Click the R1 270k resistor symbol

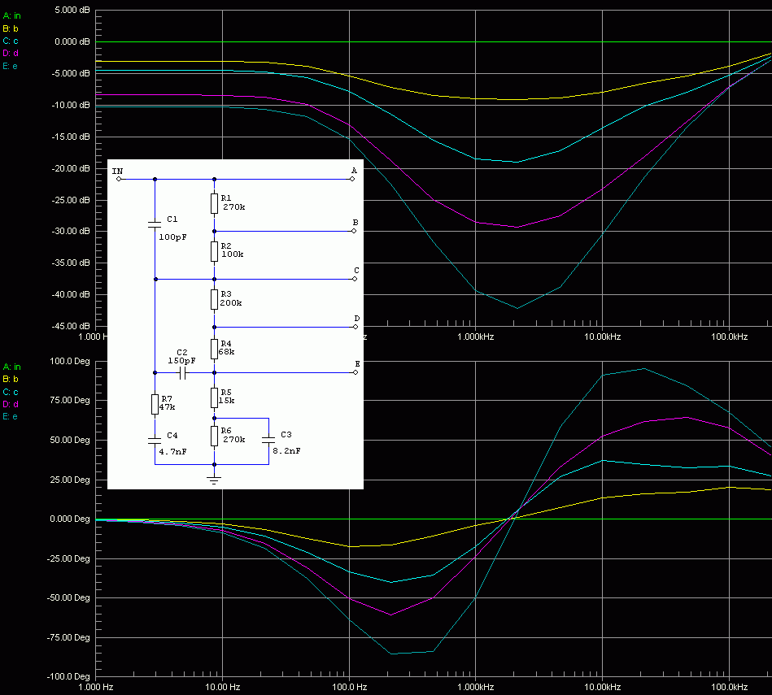pyautogui.click(x=214, y=203)
